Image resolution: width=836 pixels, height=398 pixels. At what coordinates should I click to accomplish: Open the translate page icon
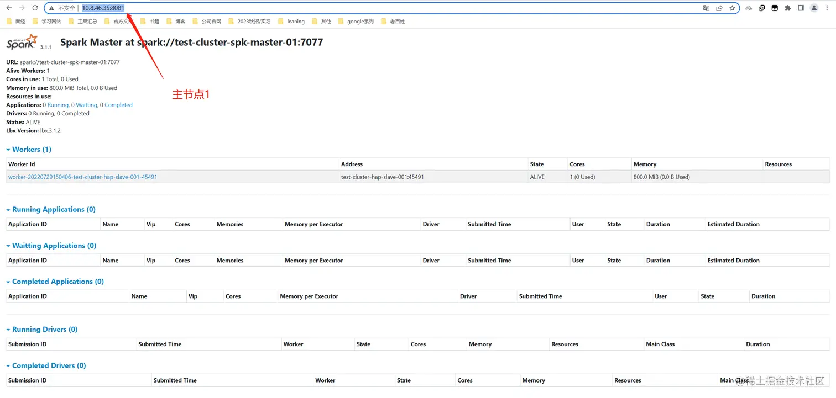click(706, 8)
